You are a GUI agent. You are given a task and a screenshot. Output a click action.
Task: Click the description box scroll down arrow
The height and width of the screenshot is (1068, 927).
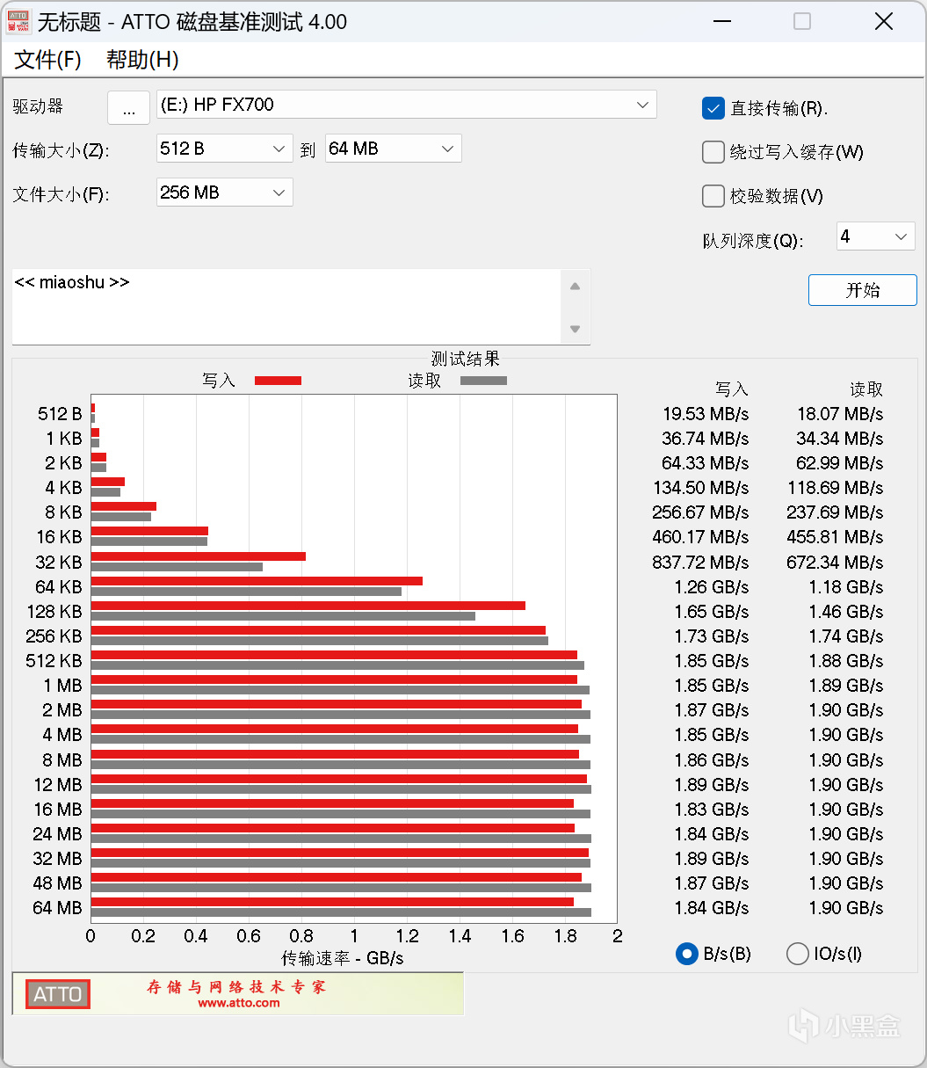(x=575, y=329)
